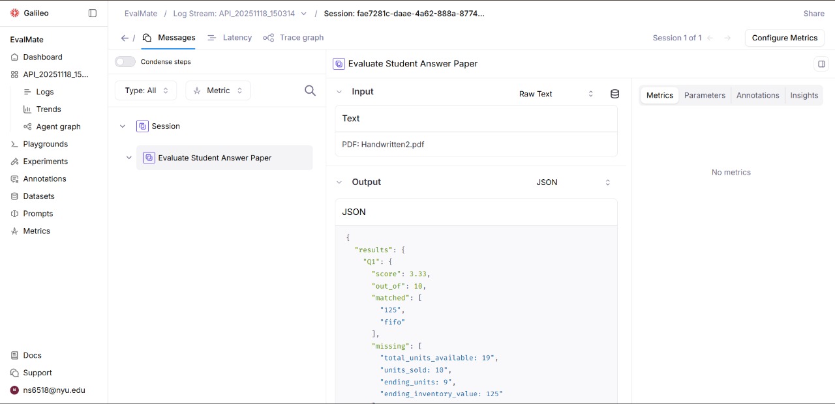Click the database icon beside Input
Image resolution: width=835 pixels, height=404 pixels.
click(615, 94)
